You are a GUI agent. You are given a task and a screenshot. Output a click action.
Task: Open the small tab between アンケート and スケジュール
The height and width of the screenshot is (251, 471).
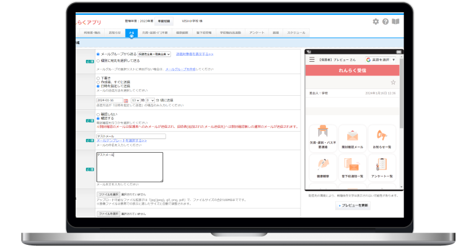276,33
